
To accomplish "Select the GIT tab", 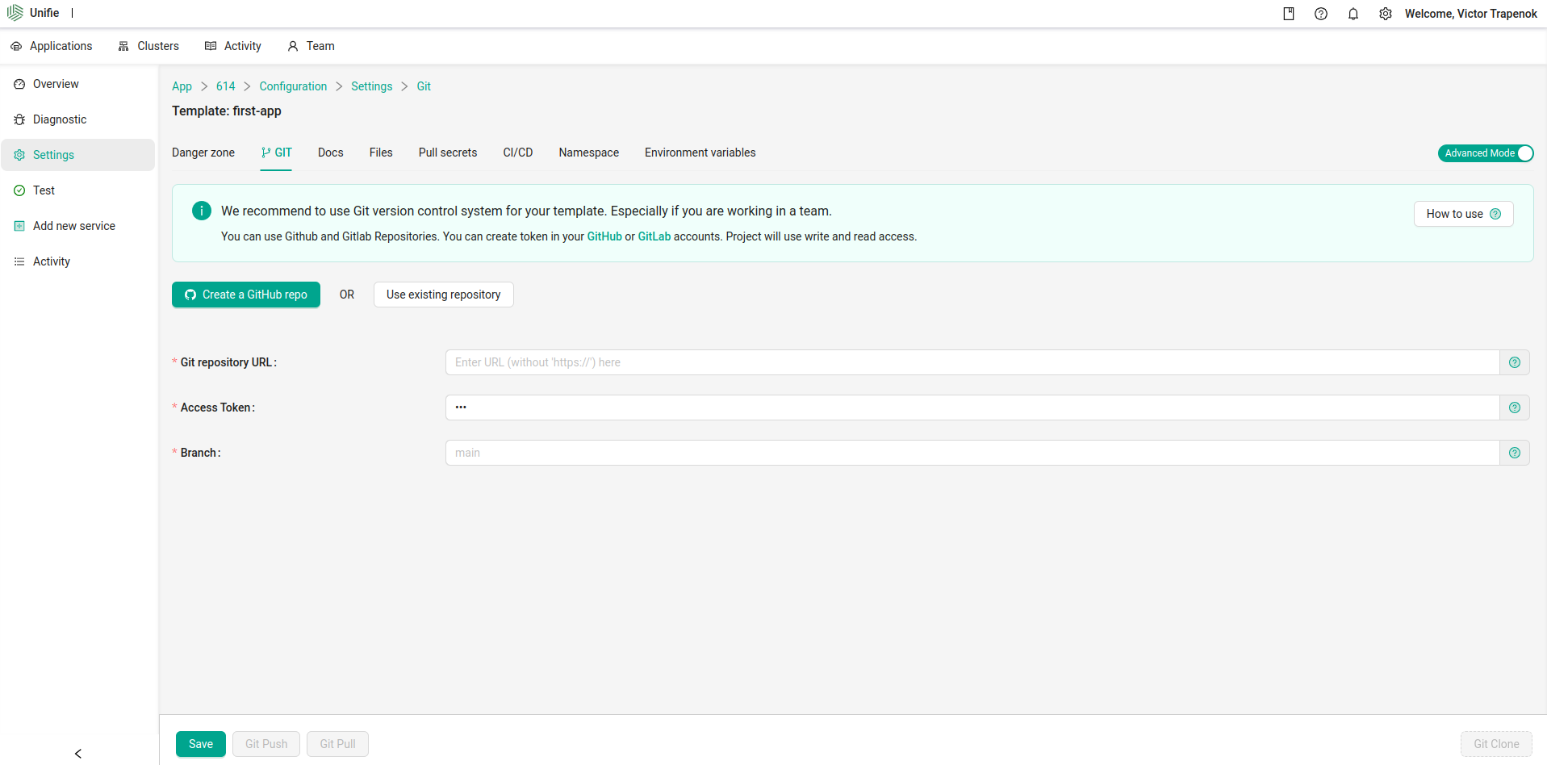I will [276, 153].
